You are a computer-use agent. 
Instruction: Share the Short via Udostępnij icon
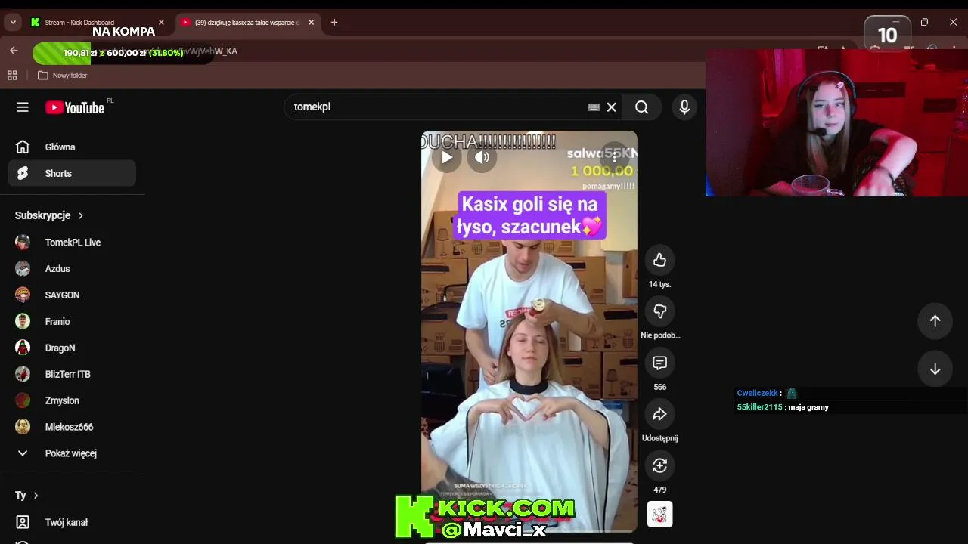[659, 414]
